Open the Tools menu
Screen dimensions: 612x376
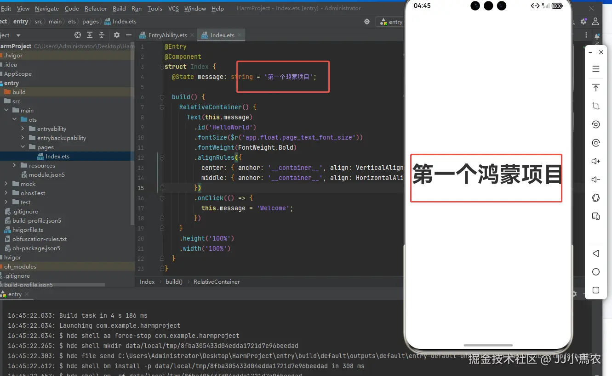[155, 8]
